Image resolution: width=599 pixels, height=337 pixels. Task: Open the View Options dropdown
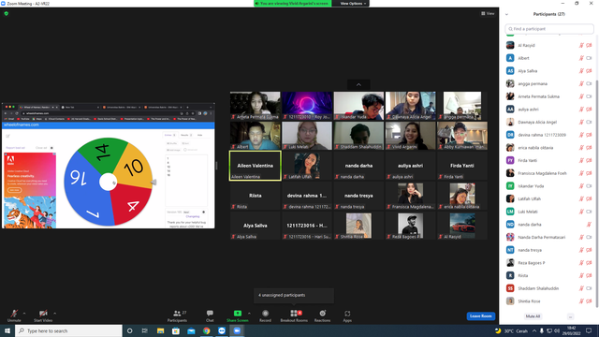[353, 4]
